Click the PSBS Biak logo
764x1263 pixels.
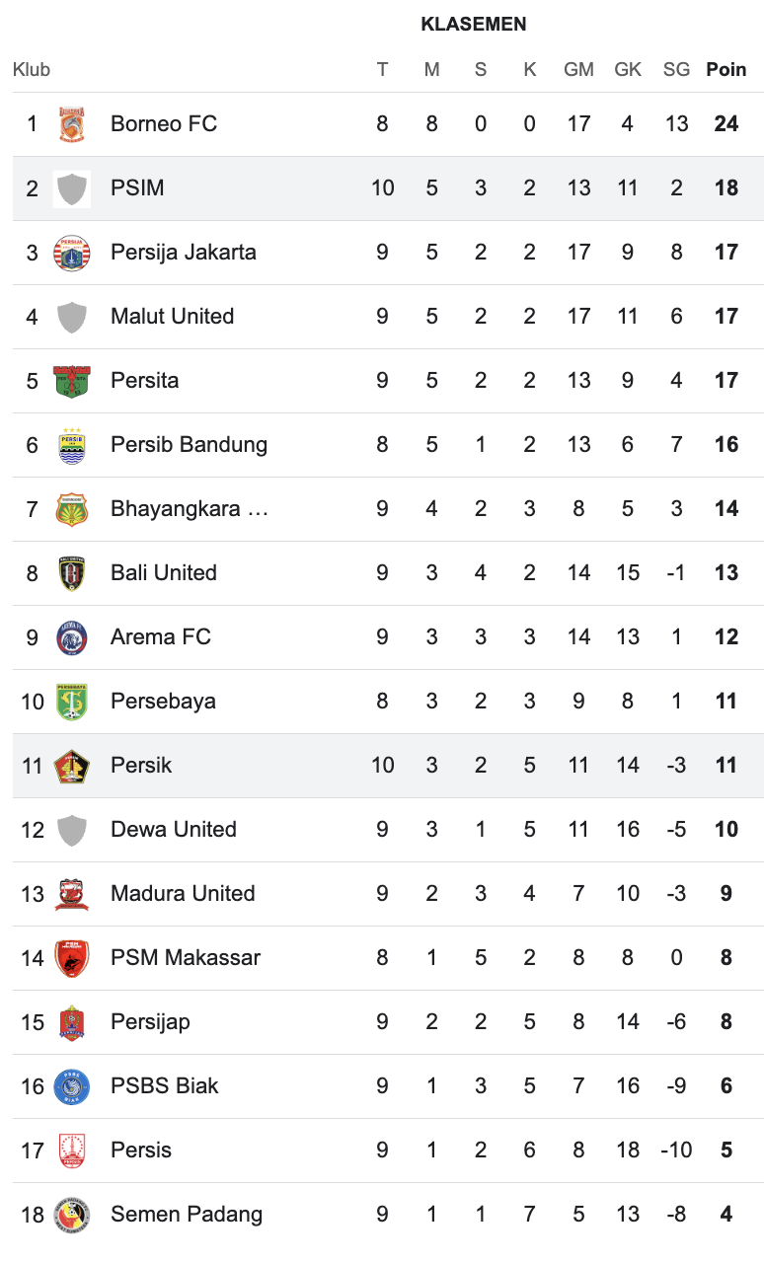coord(72,1086)
